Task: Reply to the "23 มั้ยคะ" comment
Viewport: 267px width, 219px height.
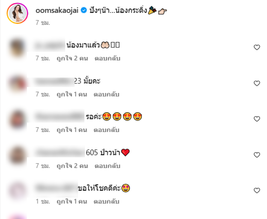Action: 106,94
